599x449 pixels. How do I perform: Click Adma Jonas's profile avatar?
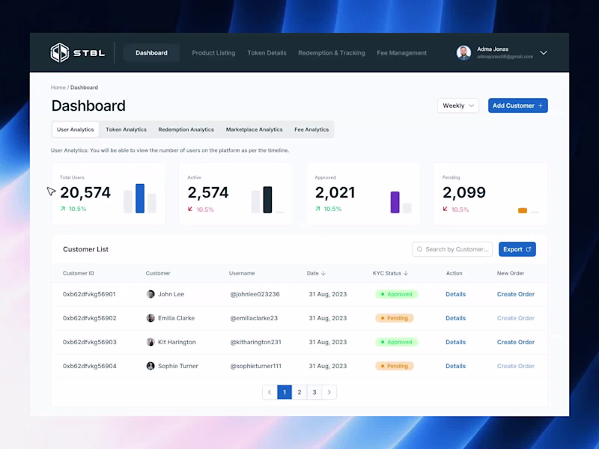462,52
